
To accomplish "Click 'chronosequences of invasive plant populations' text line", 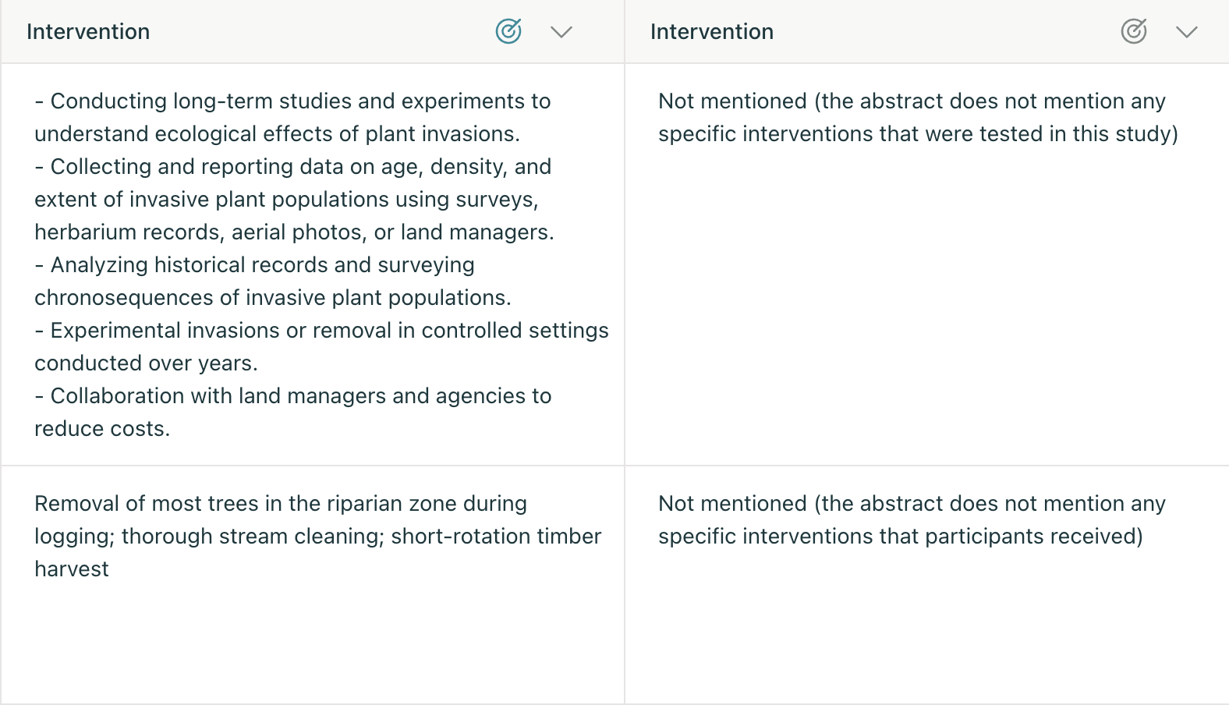I will (273, 297).
